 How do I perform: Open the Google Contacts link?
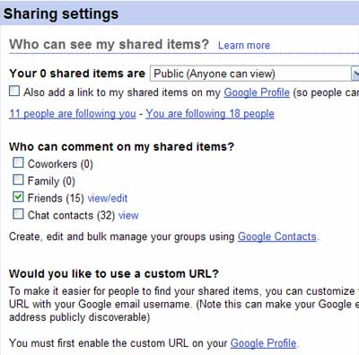(277, 236)
